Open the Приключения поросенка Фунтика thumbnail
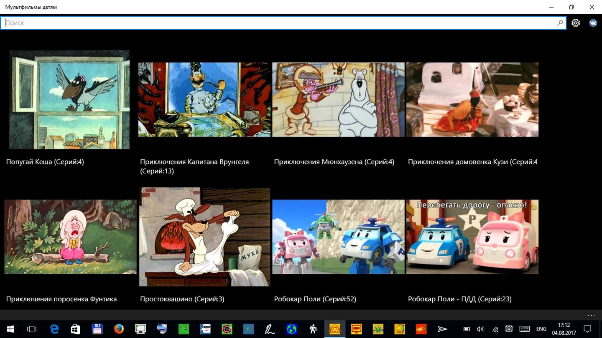Screen dimensions: 602x338 (x=70, y=237)
